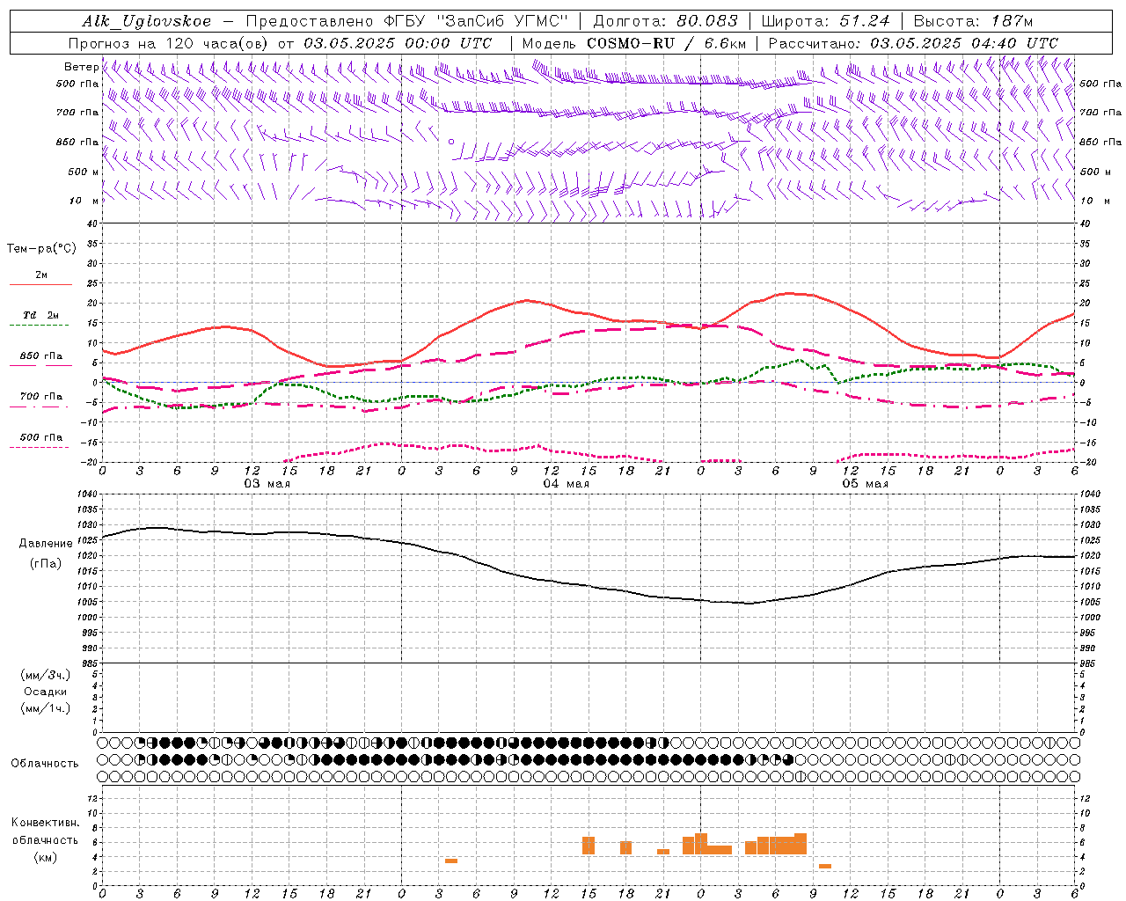This screenshot has width=1126, height=901.
Task: Click the '03 мая' date label
Action: click(267, 484)
